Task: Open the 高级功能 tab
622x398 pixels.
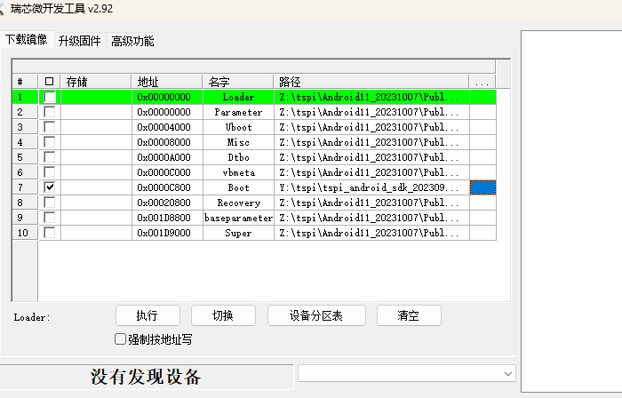Action: click(x=132, y=41)
